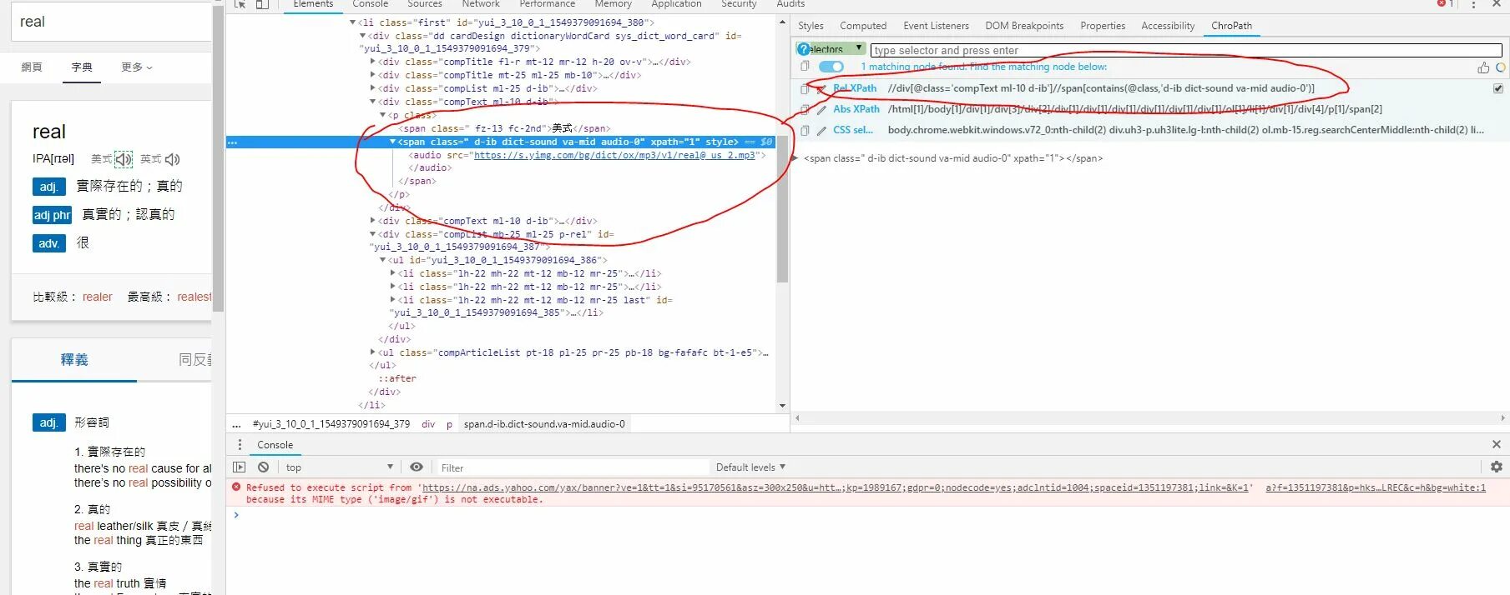Expand div compList mb-25 ml-25 p-rel node

coord(373,234)
